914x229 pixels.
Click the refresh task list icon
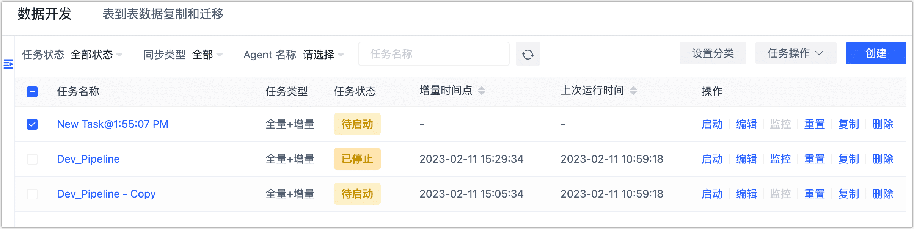click(528, 54)
